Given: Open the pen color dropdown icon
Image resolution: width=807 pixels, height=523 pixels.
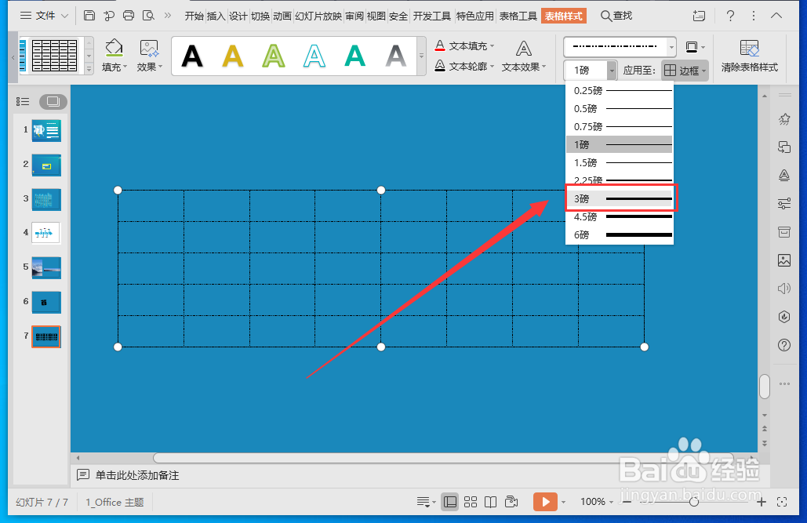Looking at the screenshot, I should coord(695,47).
